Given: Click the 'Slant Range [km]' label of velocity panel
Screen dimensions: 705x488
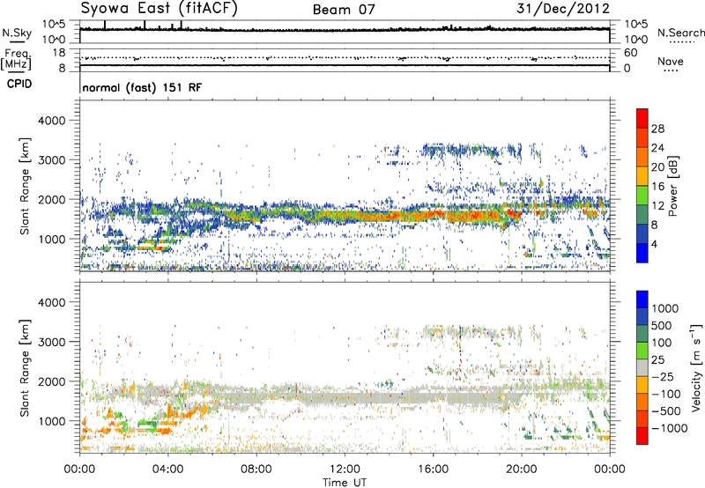Looking at the screenshot, I should click(25, 368).
